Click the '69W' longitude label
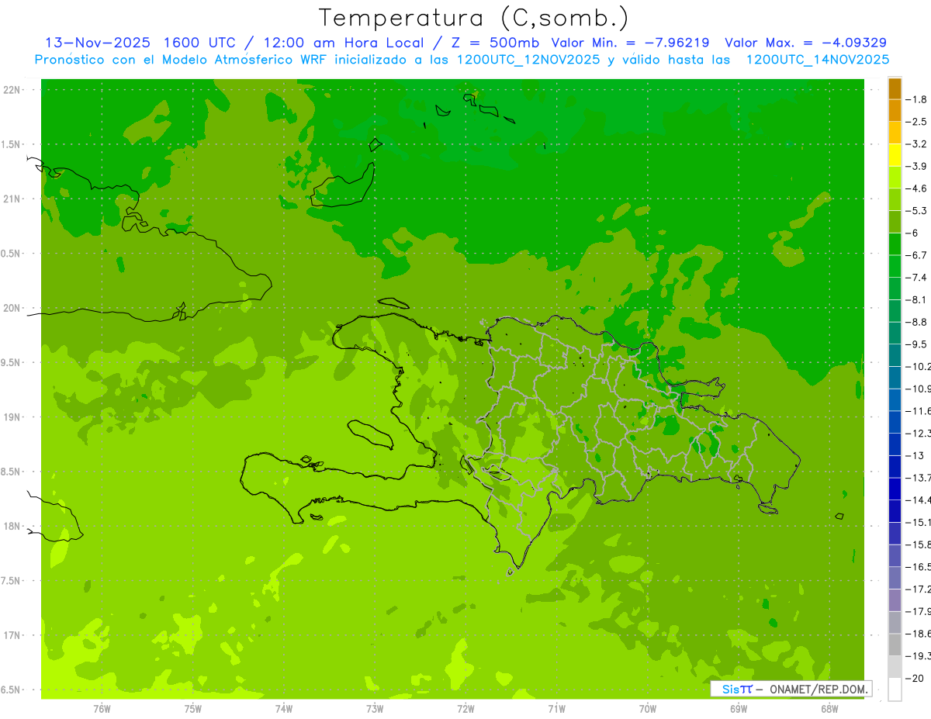This screenshot has width=931, height=719. pyautogui.click(x=739, y=709)
